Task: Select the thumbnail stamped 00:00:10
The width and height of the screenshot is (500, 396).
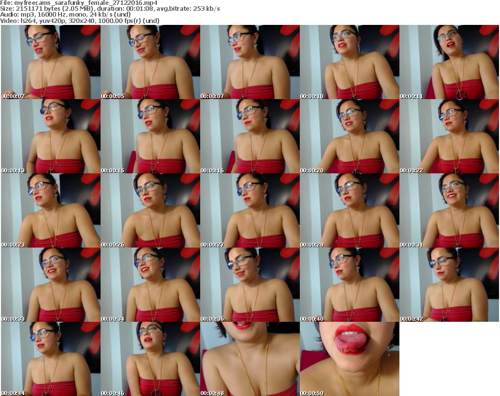Action: [350, 62]
